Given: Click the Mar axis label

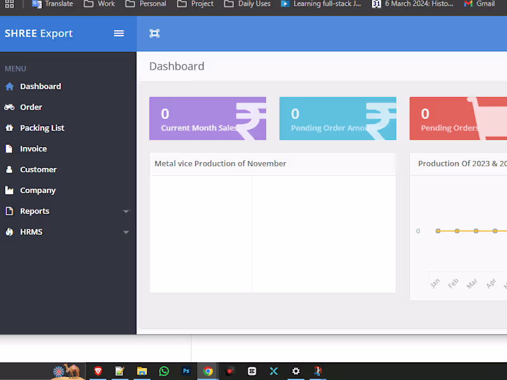Looking at the screenshot, I should [x=472, y=284].
